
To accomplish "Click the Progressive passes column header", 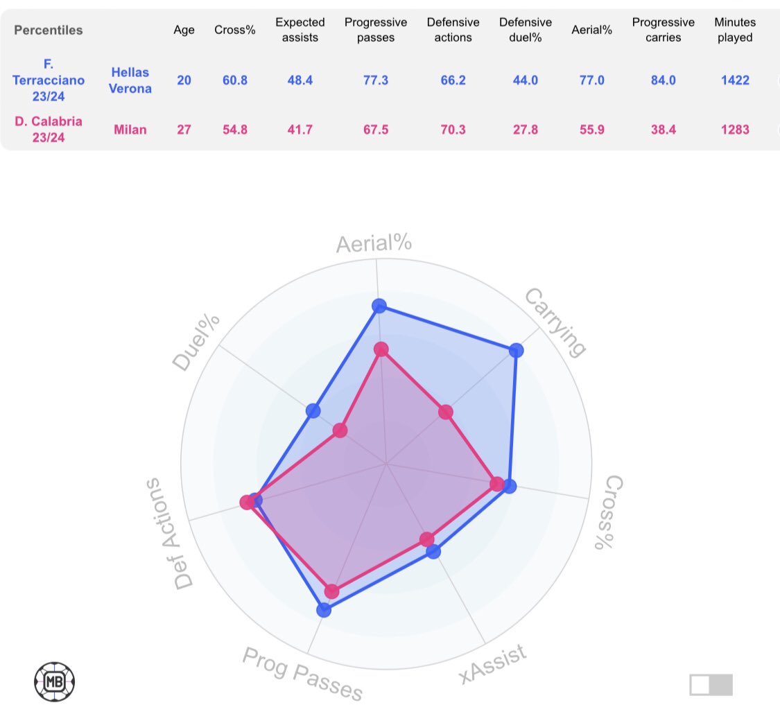I will pos(376,30).
